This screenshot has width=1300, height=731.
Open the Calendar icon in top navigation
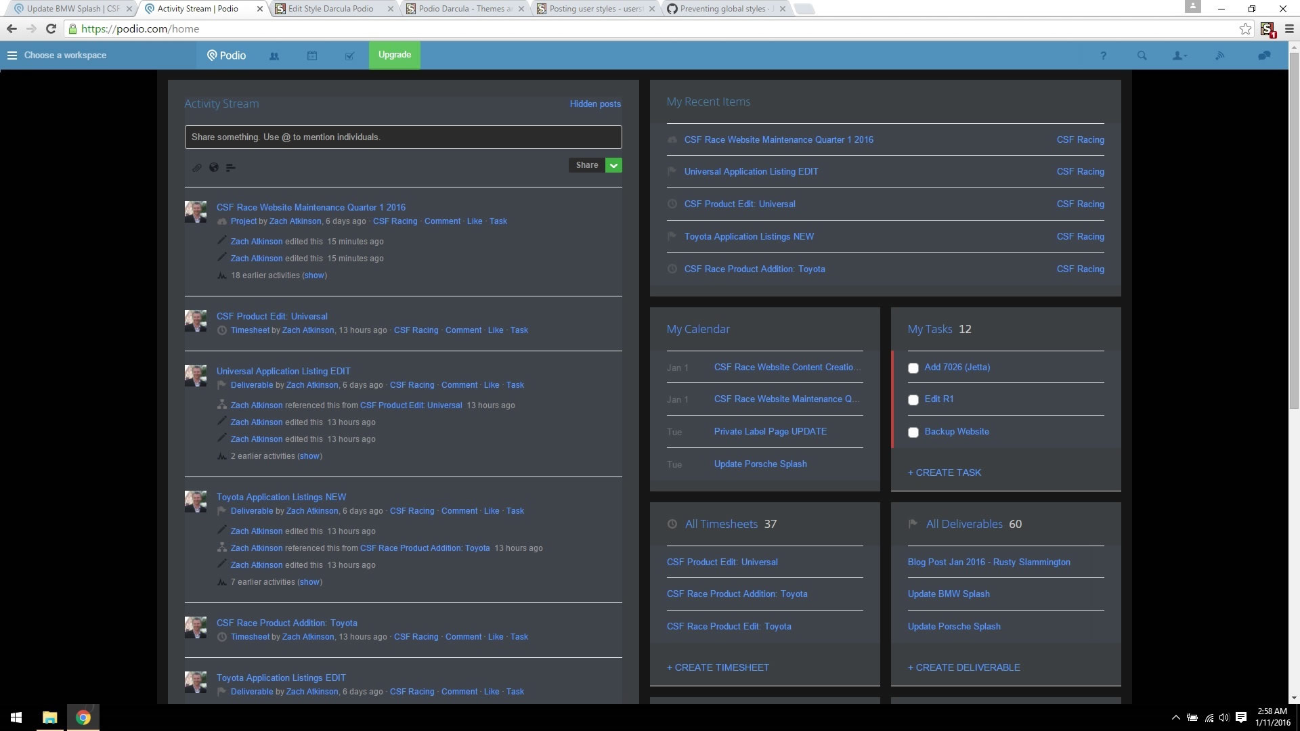pyautogui.click(x=312, y=56)
